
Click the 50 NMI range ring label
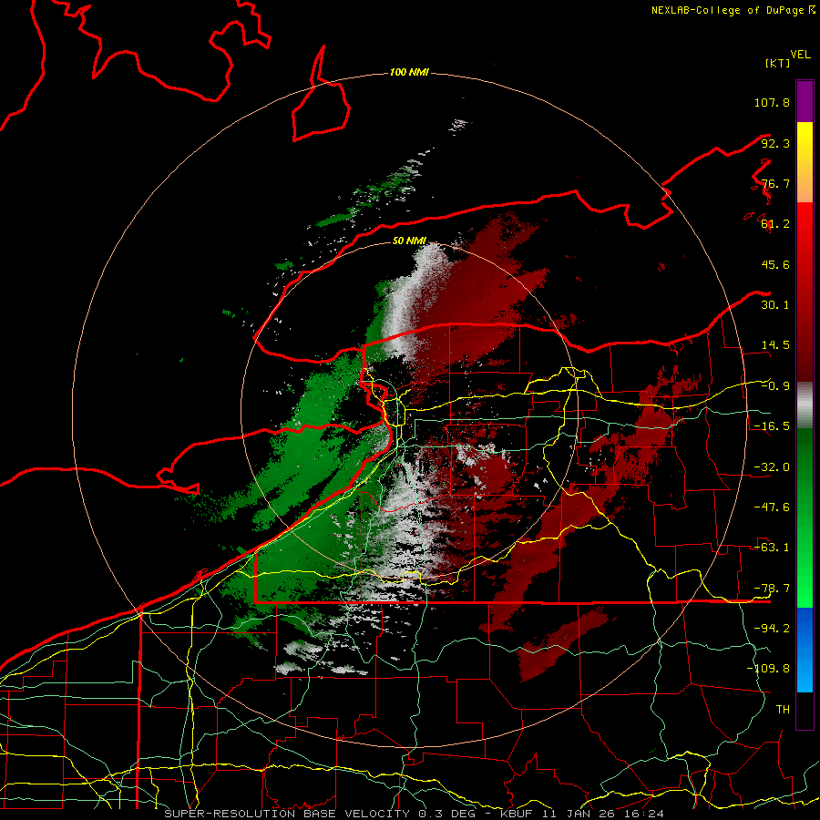pyautogui.click(x=409, y=241)
